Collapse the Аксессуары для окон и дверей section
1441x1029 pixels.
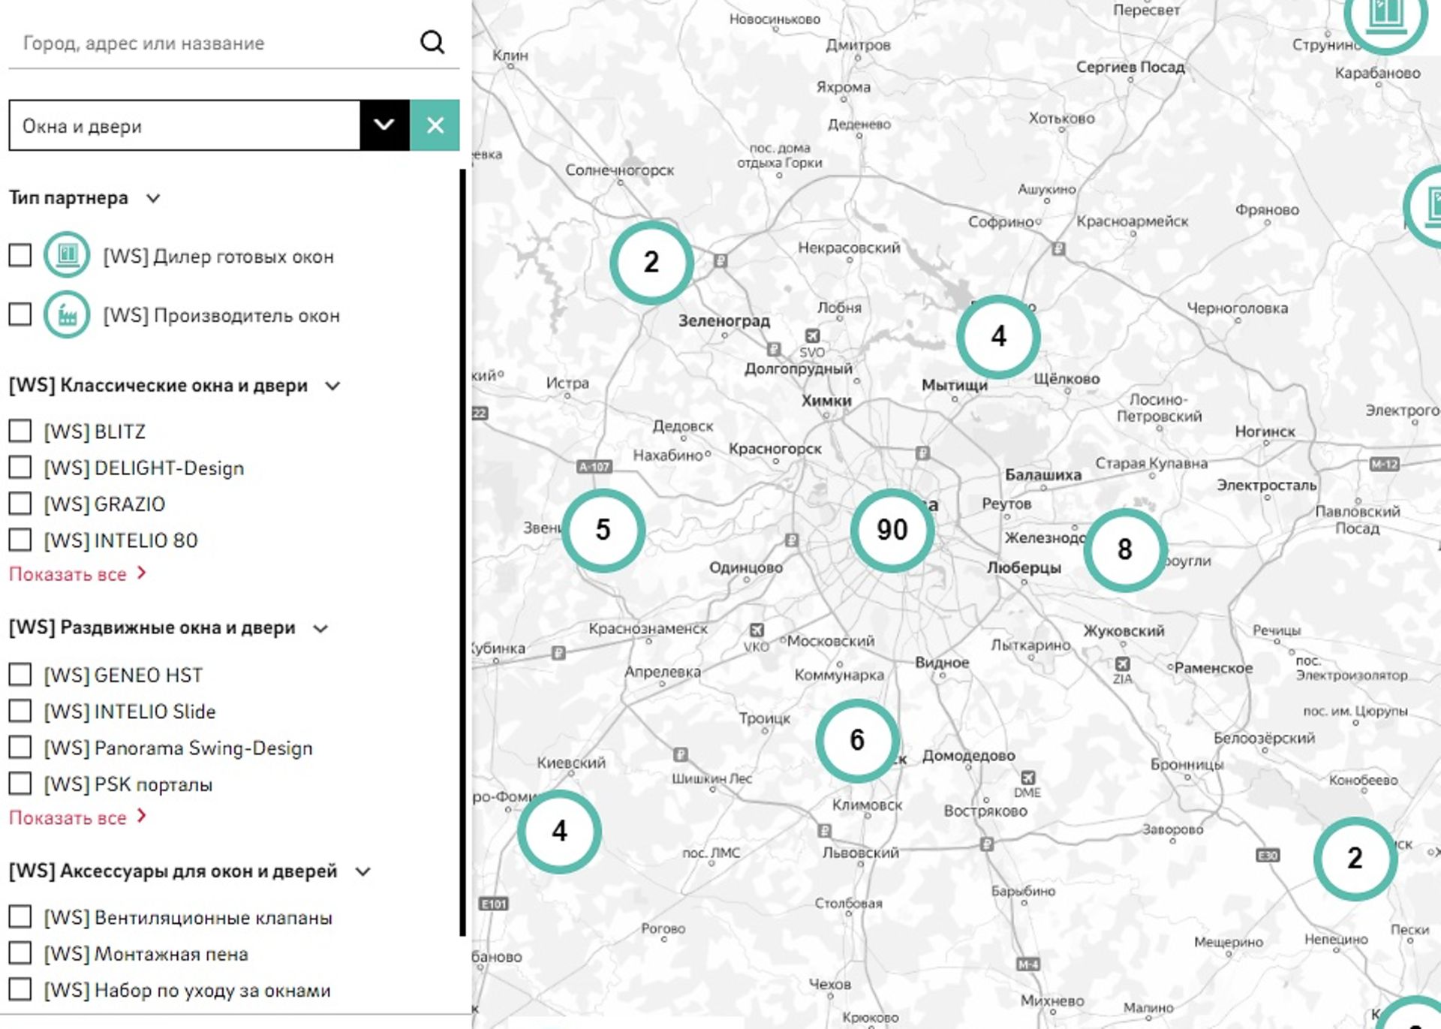coord(363,871)
